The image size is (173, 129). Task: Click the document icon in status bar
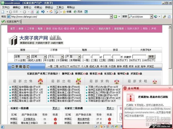point(96,127)
